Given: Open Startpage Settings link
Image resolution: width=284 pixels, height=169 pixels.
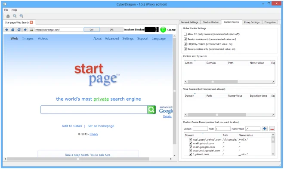Looking at the screenshot, I should click(128, 38).
